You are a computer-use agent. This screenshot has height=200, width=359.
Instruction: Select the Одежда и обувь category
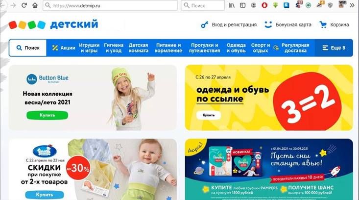[x=236, y=48]
